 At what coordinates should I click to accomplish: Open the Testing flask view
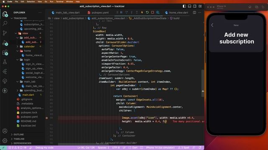click(5, 62)
